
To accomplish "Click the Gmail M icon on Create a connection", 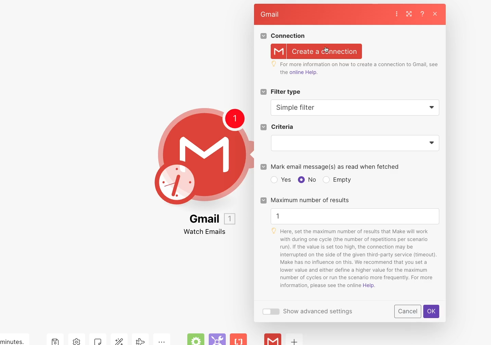I will click(279, 51).
